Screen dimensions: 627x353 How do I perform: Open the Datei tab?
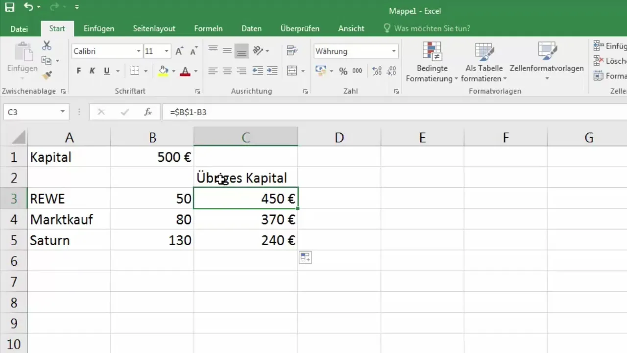(x=19, y=29)
